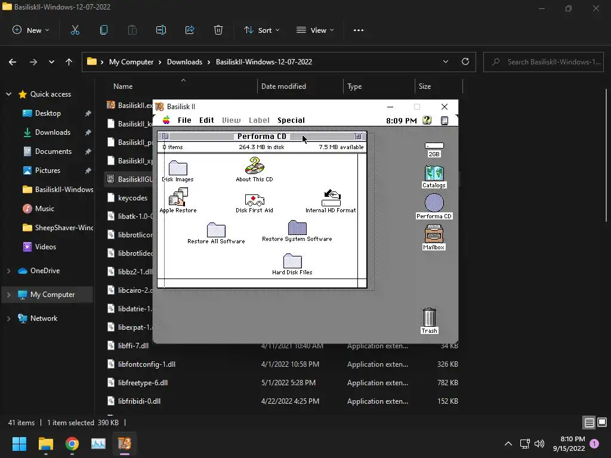
Task: Select the Catalogs desktop icon
Action: pos(434,173)
